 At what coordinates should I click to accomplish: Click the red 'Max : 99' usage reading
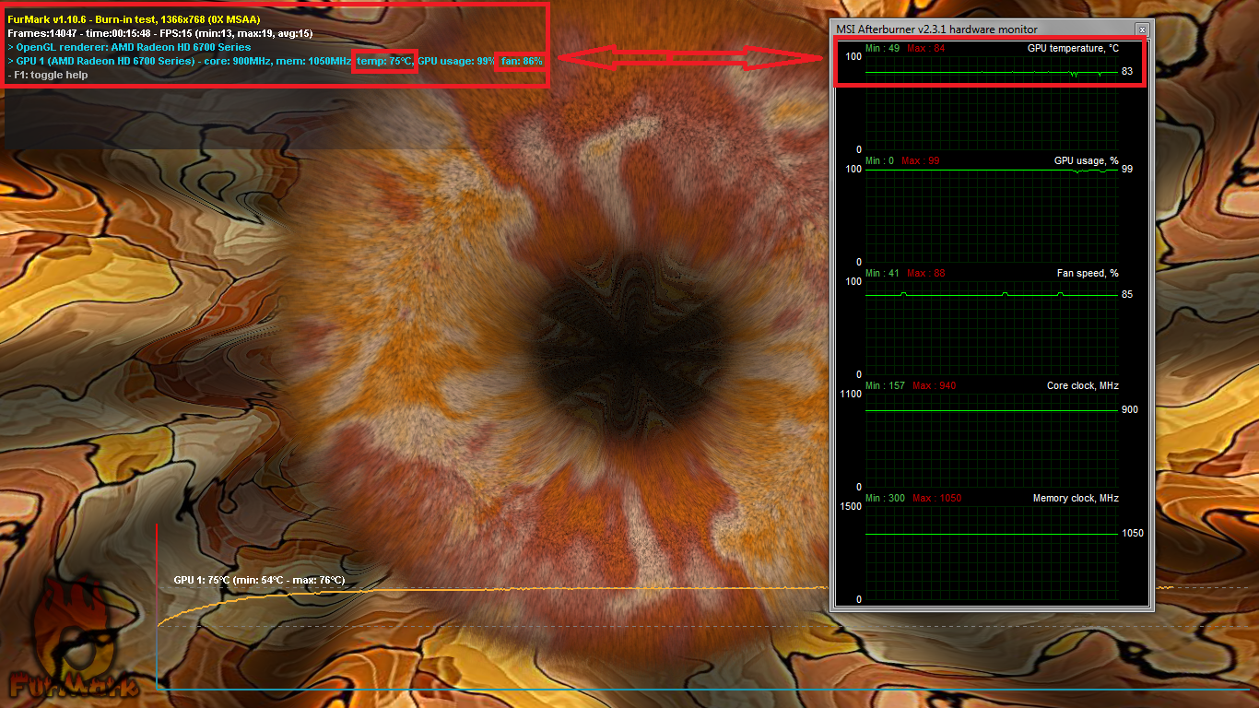click(x=920, y=160)
